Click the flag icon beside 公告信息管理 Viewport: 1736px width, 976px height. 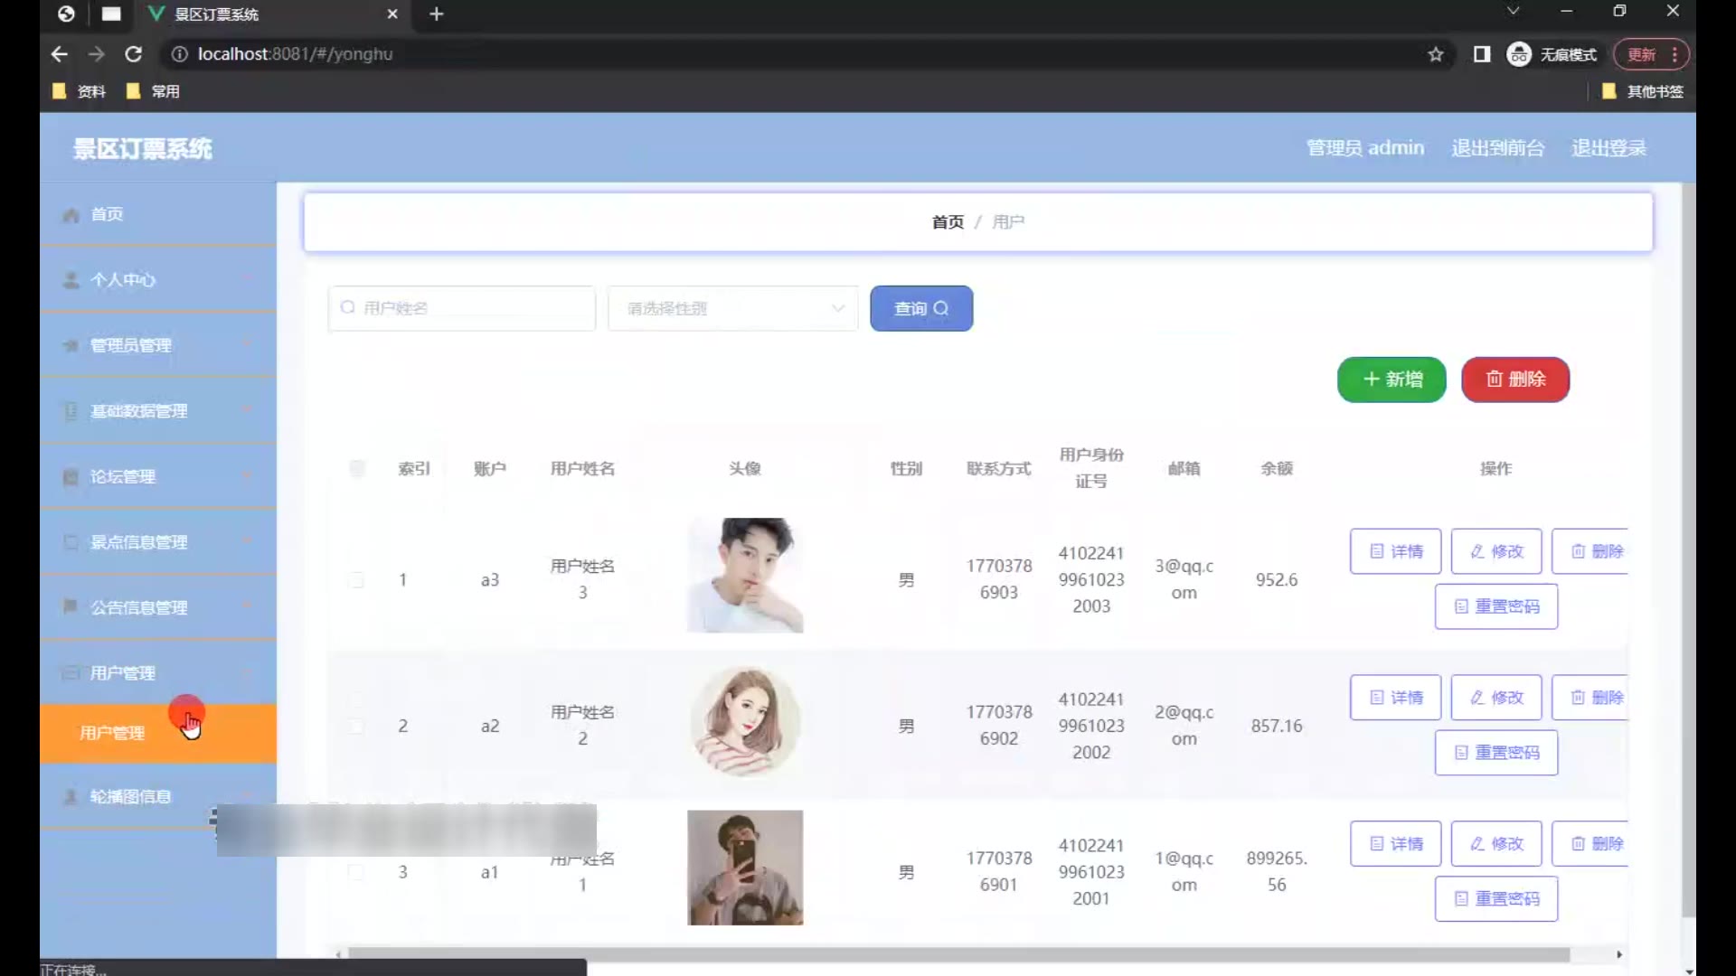click(71, 606)
